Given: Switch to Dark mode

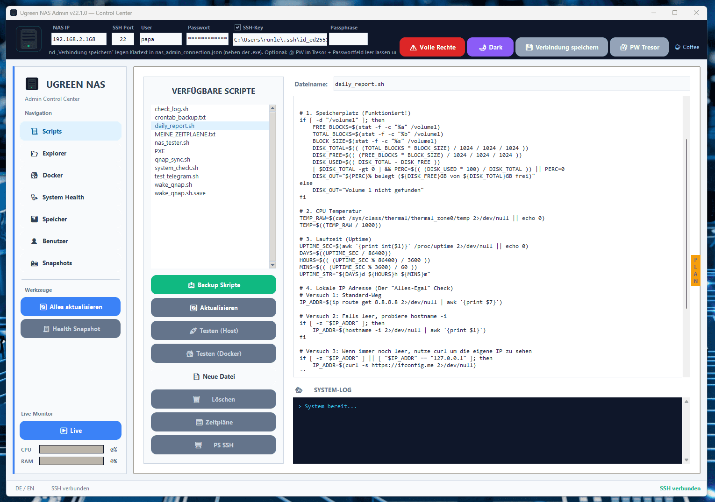Looking at the screenshot, I should point(490,47).
